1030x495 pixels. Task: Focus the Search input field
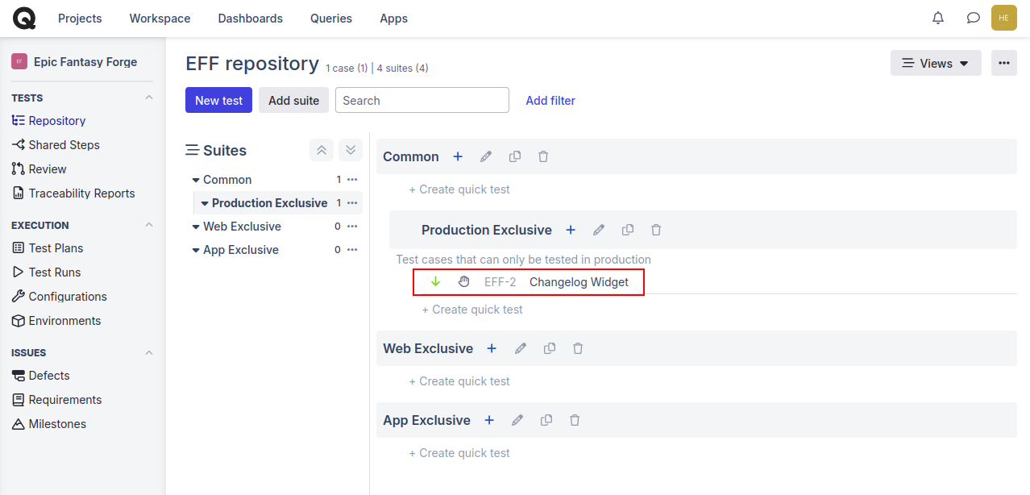[x=422, y=100]
